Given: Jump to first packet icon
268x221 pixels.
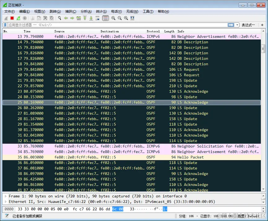Looking at the screenshot, I should pyautogui.click(x=85, y=18).
